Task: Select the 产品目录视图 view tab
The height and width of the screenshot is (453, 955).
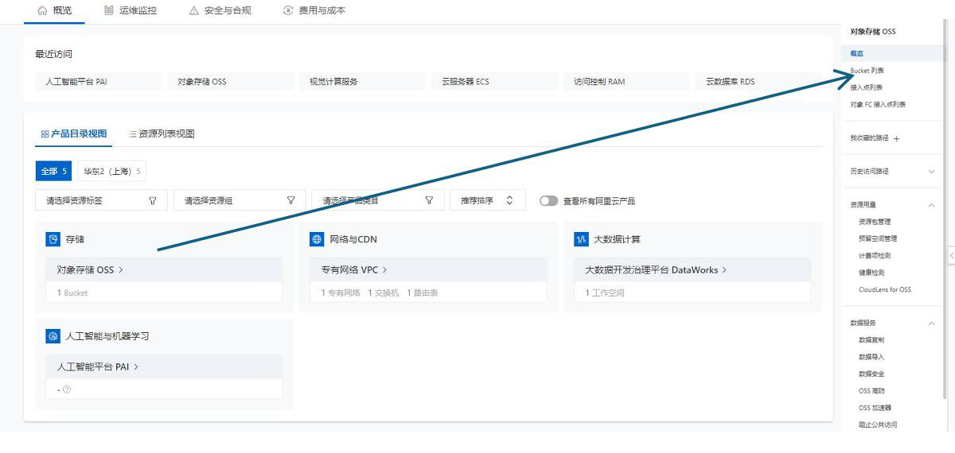Action: [73, 134]
